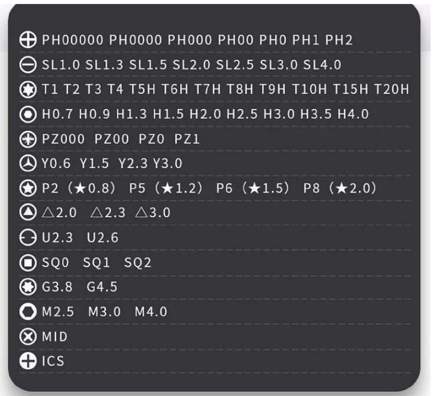
Task: Click the triangle bit icon in the row list
Action: pyautogui.click(x=28, y=213)
